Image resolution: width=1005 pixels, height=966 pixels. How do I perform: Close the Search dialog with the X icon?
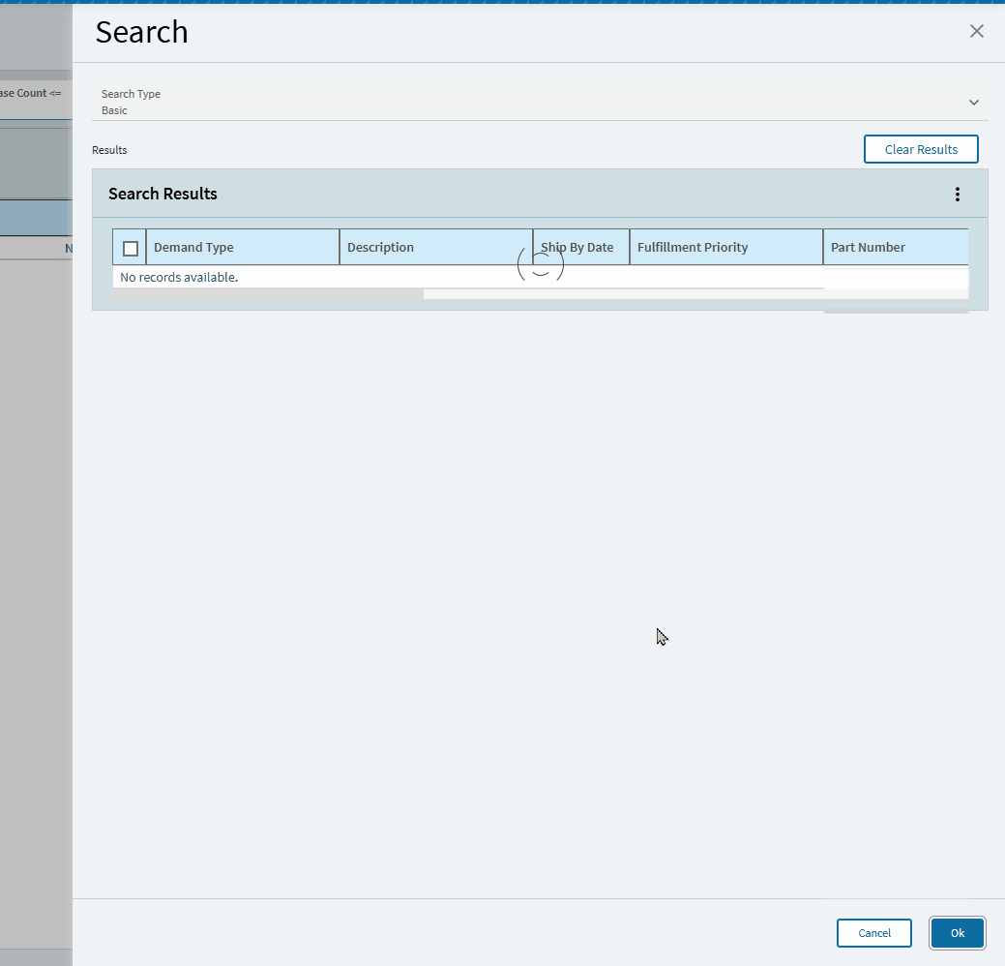[x=976, y=31]
